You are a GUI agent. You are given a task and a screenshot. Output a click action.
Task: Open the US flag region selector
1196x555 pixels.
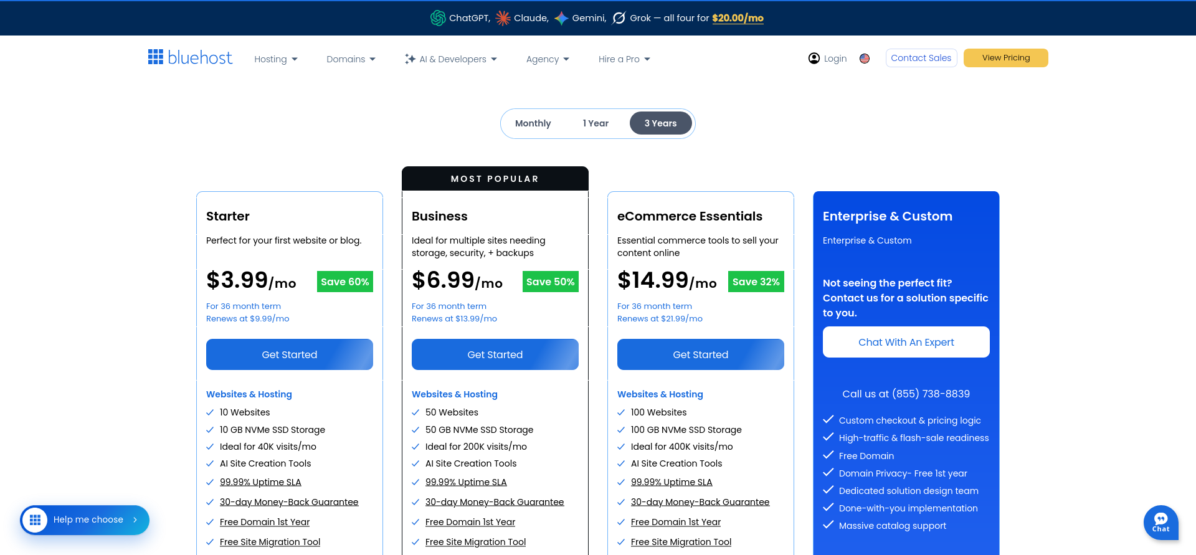pyautogui.click(x=865, y=58)
